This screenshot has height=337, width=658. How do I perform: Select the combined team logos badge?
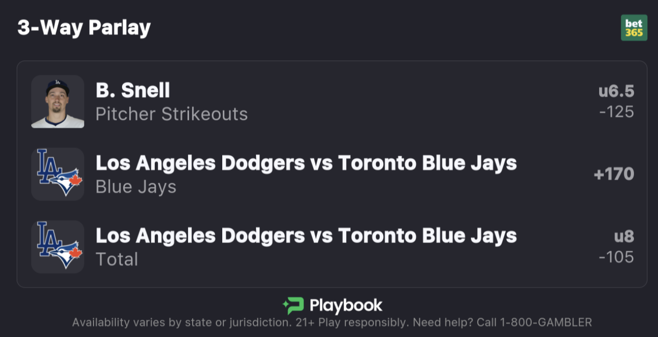pyautogui.click(x=58, y=174)
